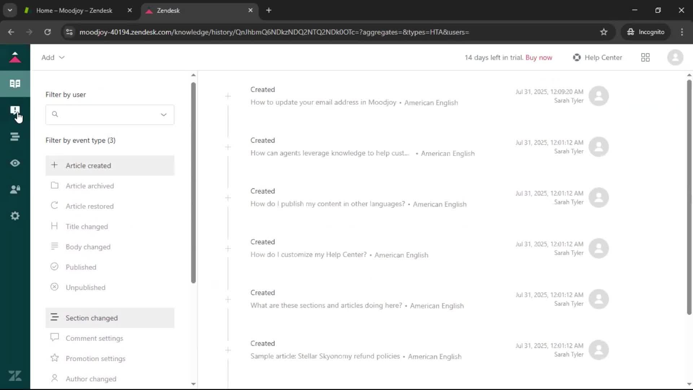Toggle the 'Title changed' filter

(110, 226)
